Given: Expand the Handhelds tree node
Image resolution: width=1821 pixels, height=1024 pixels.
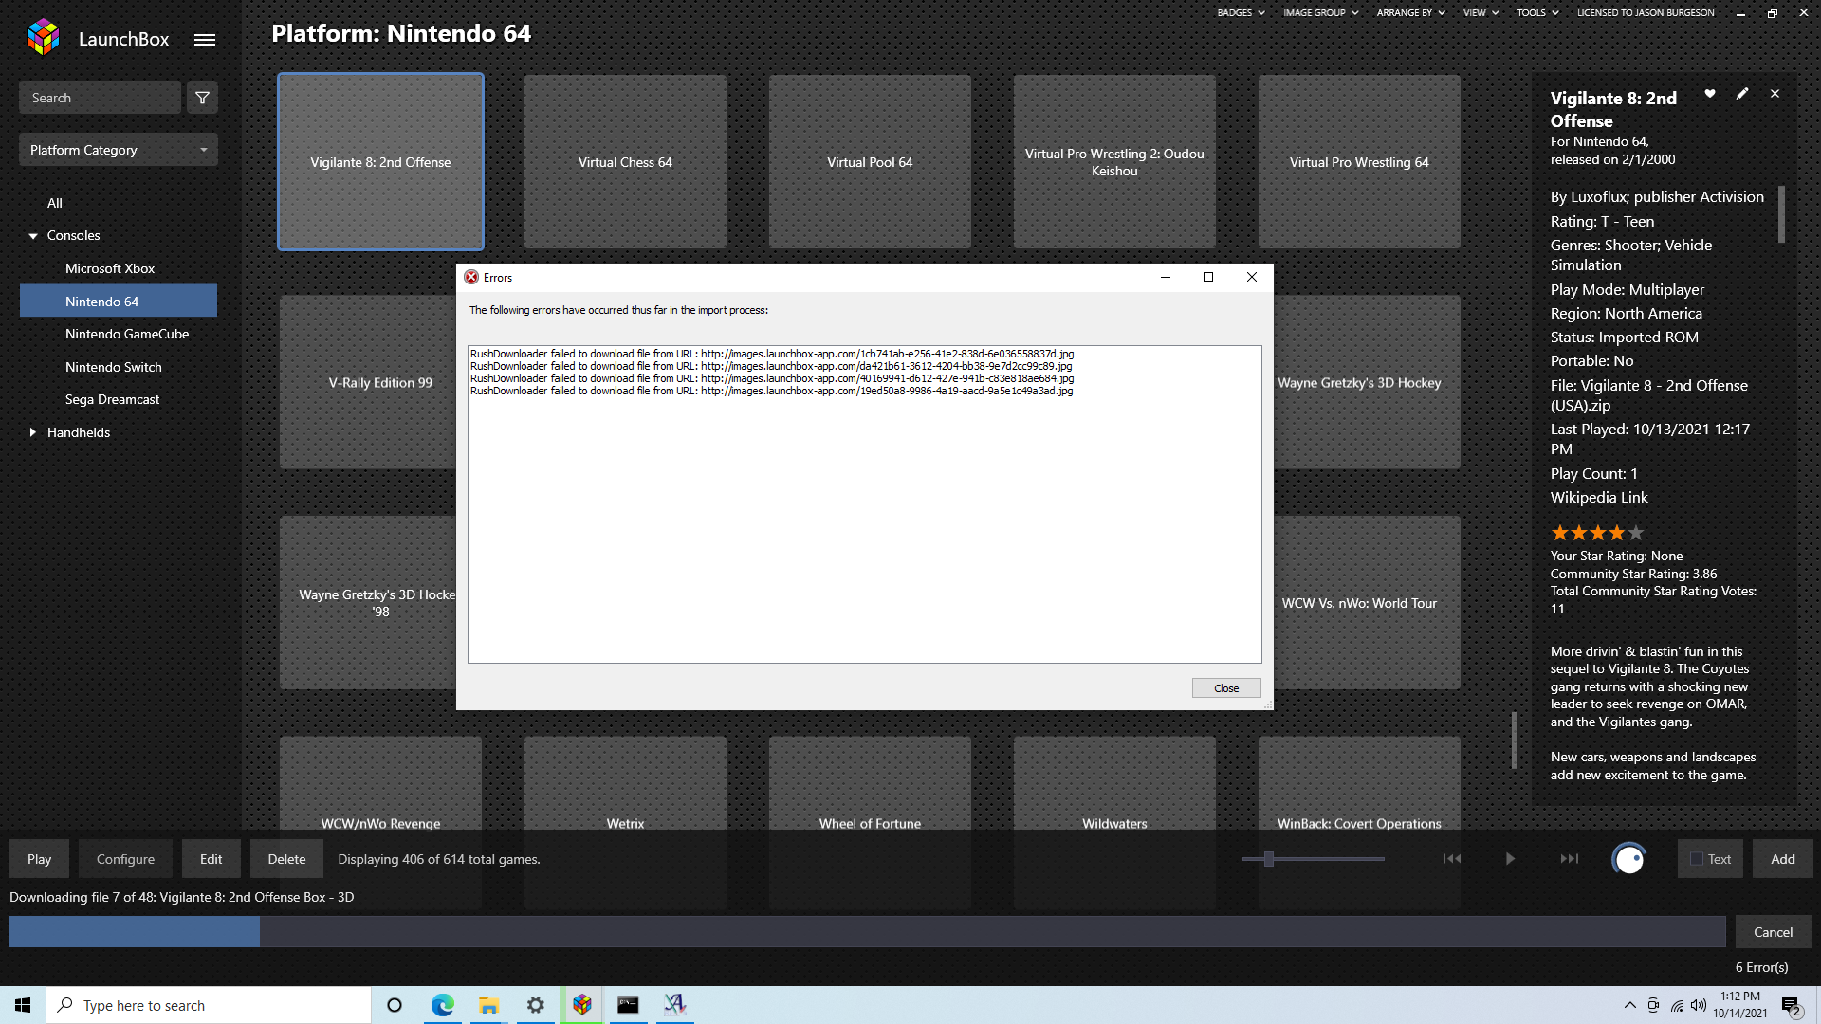Looking at the screenshot, I should coord(33,432).
